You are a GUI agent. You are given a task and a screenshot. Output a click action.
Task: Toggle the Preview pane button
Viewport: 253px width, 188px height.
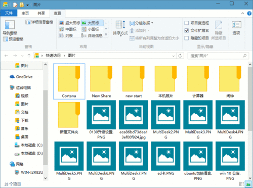pos(13,39)
